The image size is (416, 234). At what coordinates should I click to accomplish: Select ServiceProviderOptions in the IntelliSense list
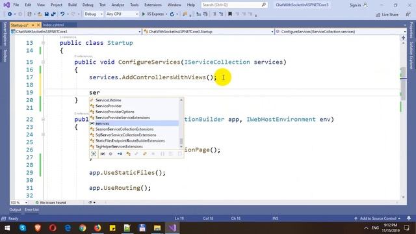(x=135, y=112)
